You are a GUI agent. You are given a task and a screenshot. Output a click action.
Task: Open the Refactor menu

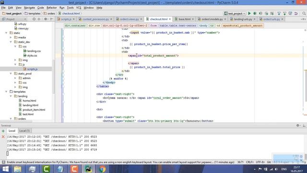coord(51,8)
